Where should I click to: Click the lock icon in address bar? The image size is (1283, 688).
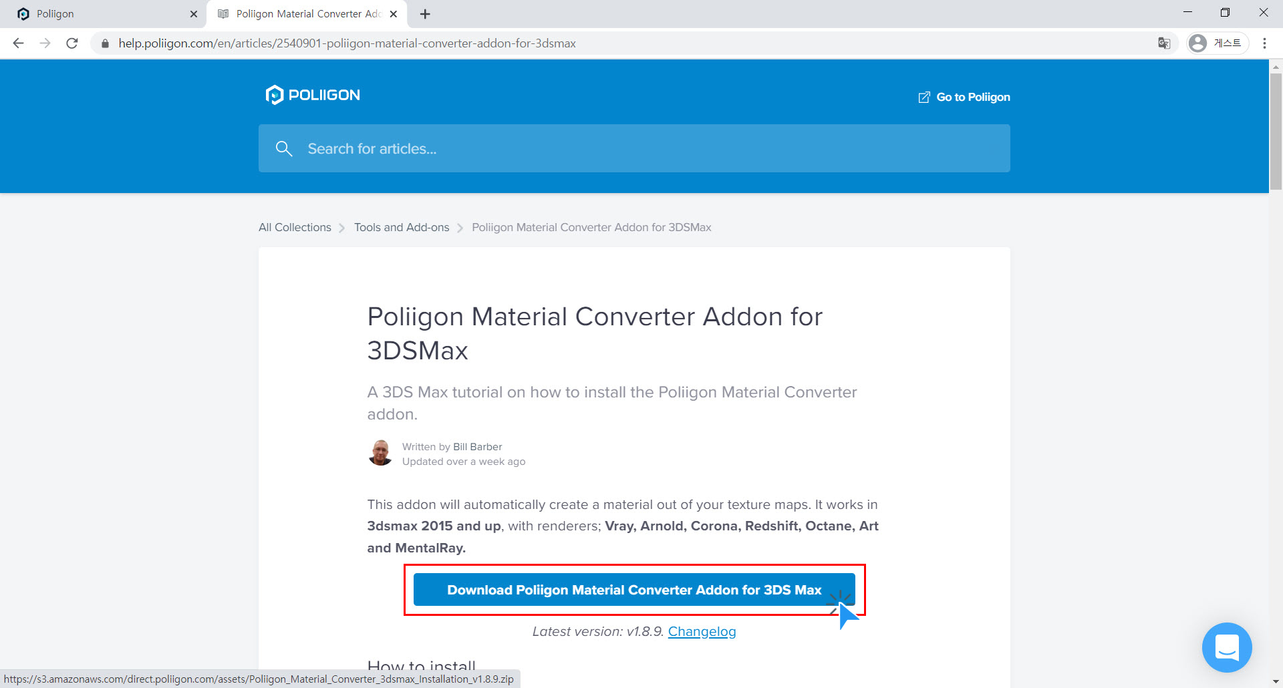(x=105, y=43)
